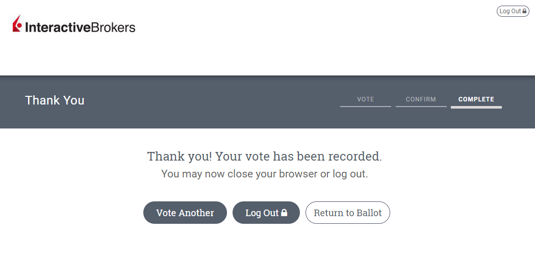Click the Return to Ballot button

pyautogui.click(x=347, y=213)
